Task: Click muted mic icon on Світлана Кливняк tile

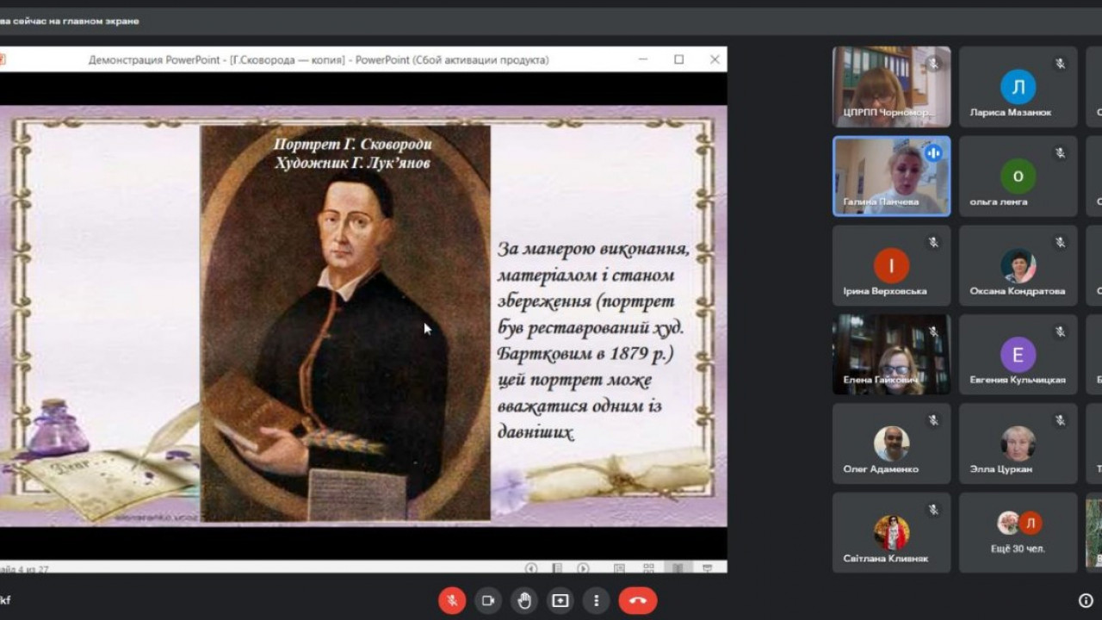Action: [x=933, y=510]
